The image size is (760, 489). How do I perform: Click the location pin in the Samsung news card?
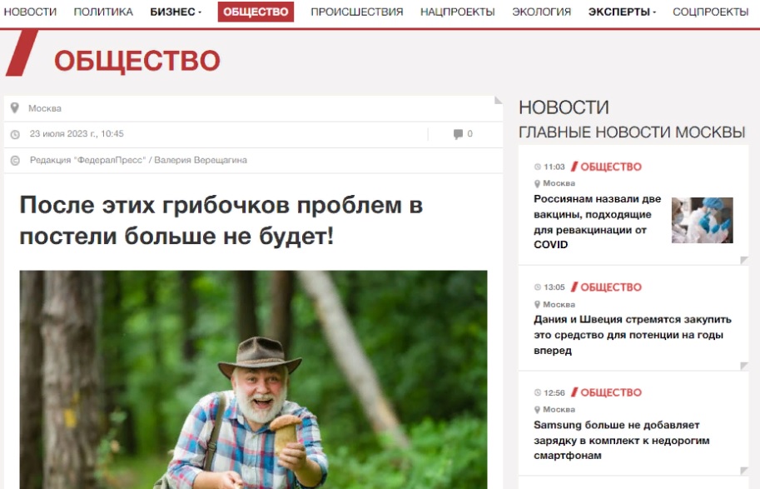pyautogui.click(x=537, y=410)
